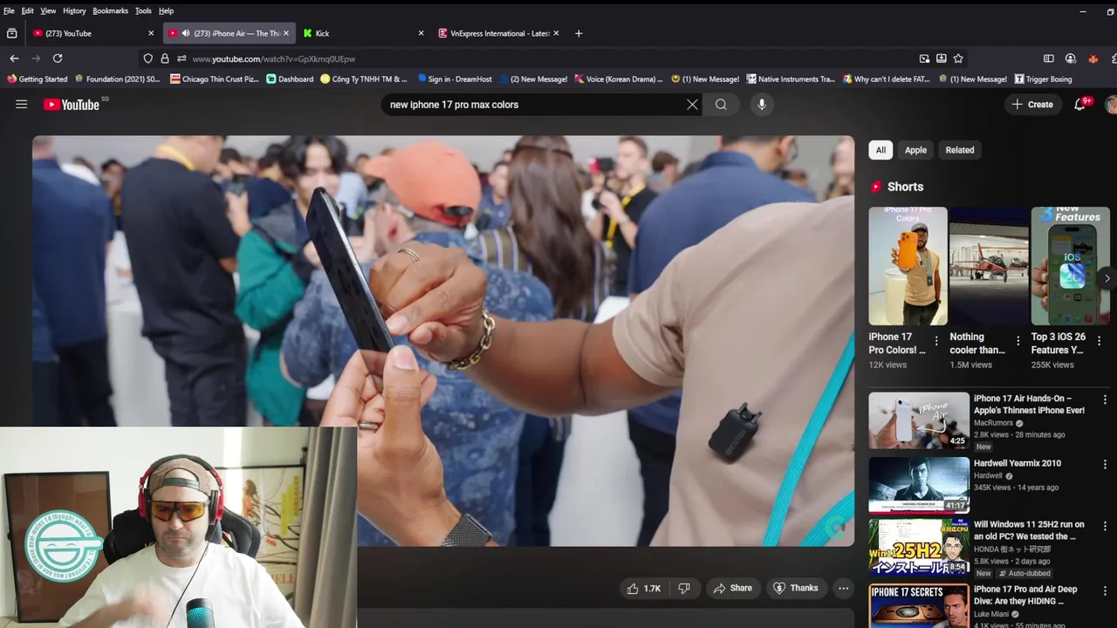This screenshot has width=1117, height=628.
Task: Open YouTube notifications bell
Action: point(1080,104)
